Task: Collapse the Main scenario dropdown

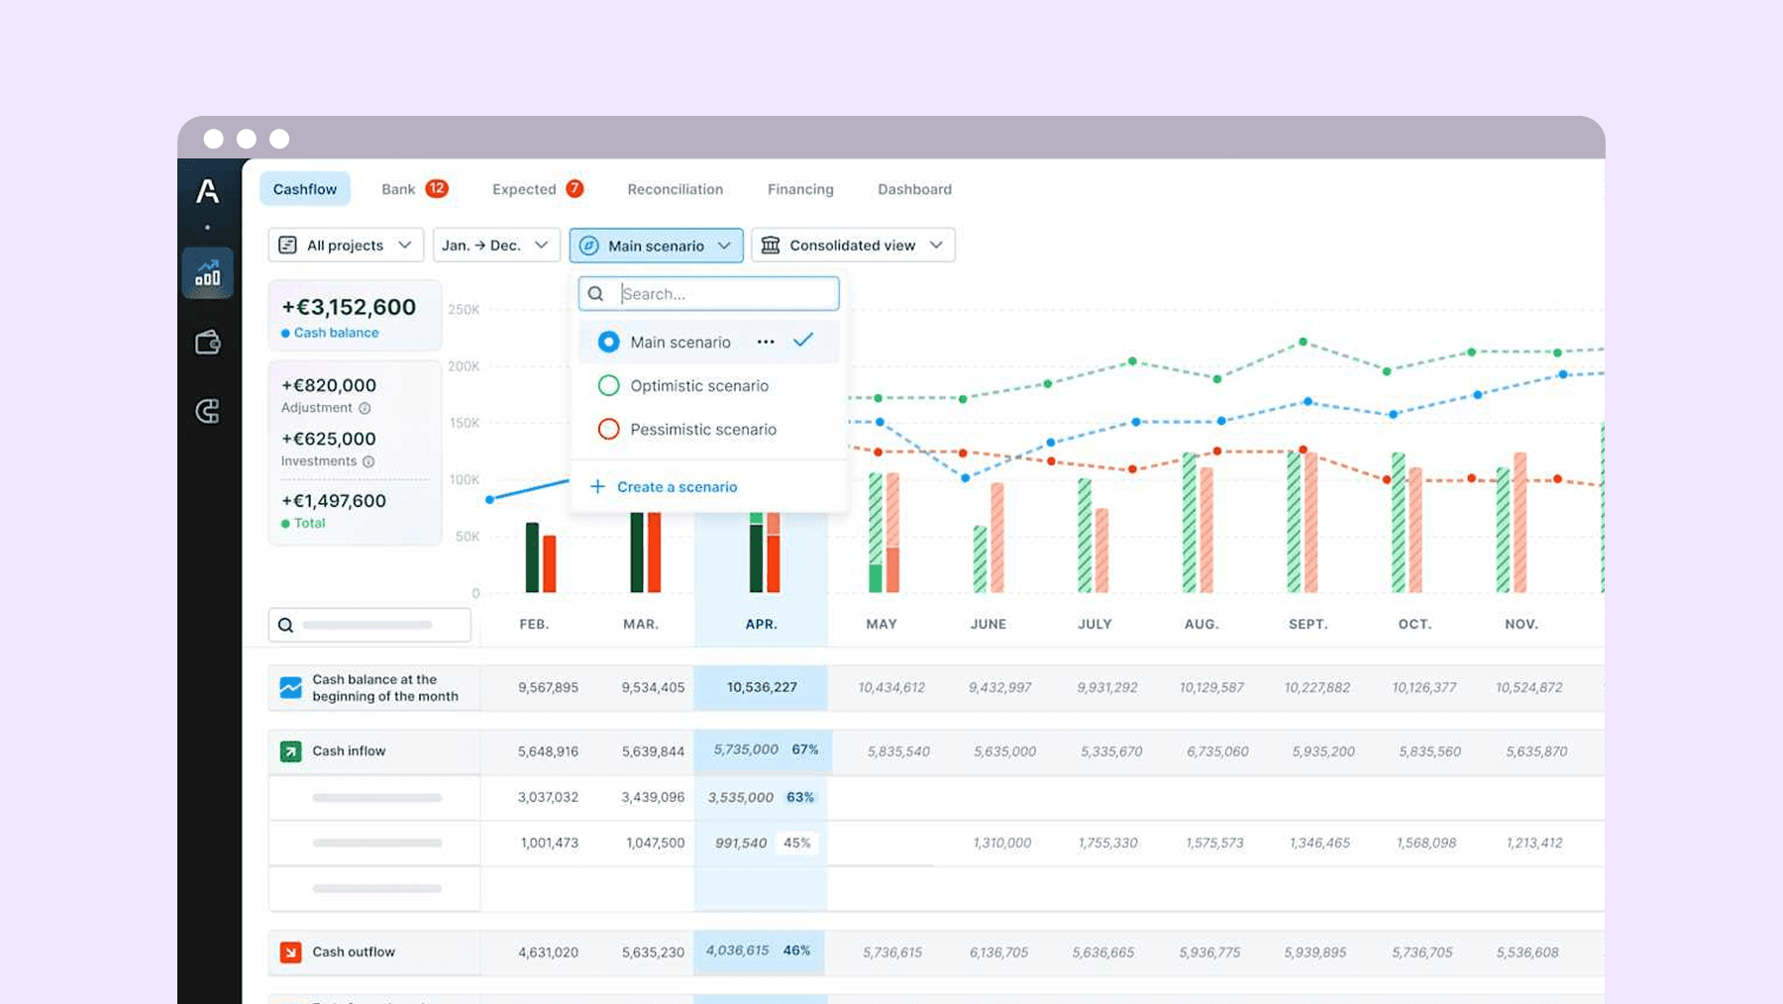Action: (x=656, y=245)
